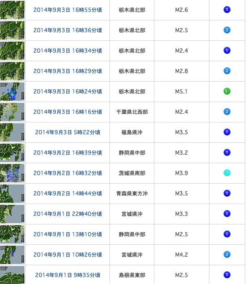Select 栃木県北部 text in 16時24分 row

coord(132,91)
